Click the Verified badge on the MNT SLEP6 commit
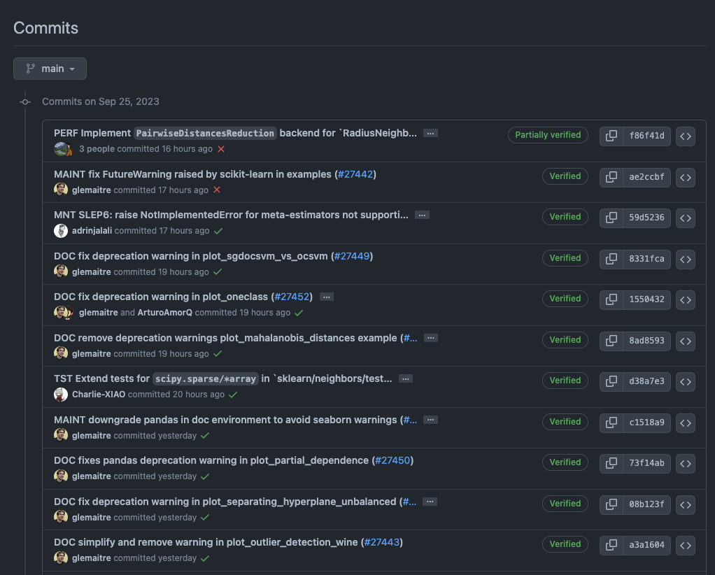The width and height of the screenshot is (715, 575). (565, 217)
